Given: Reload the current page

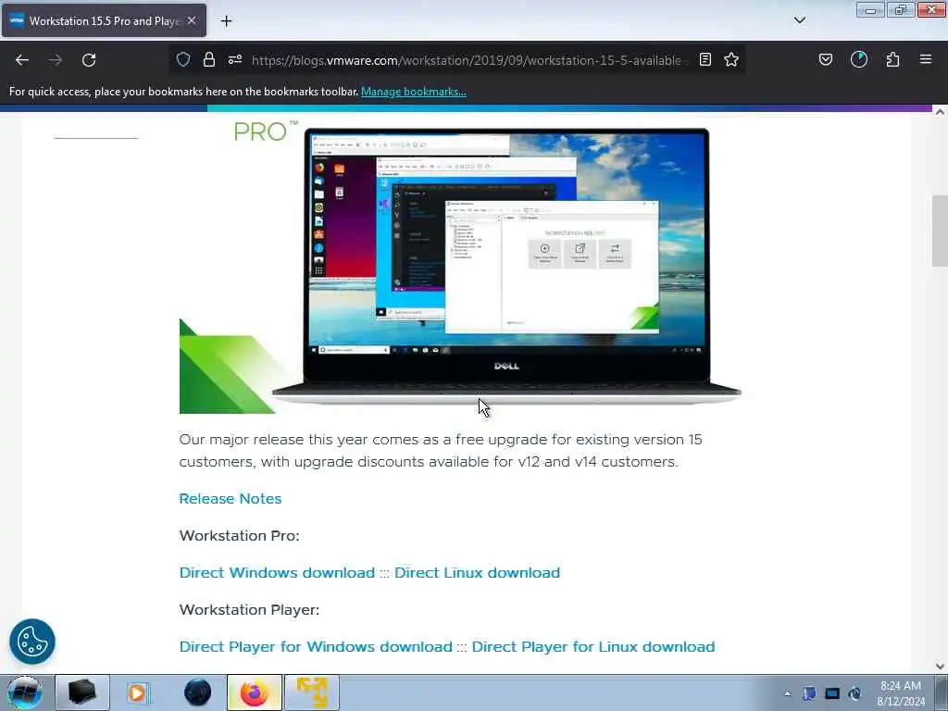Looking at the screenshot, I should coord(89,60).
